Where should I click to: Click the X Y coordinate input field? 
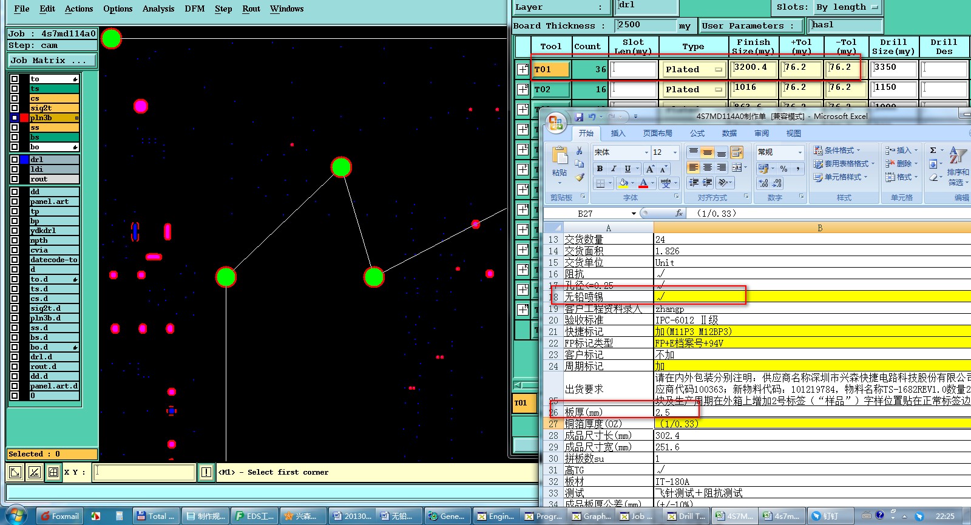[144, 472]
